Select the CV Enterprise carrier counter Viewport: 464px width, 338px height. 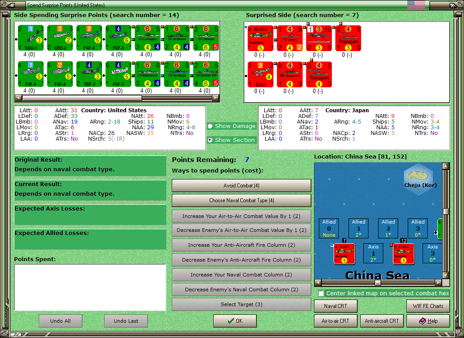tap(148, 74)
